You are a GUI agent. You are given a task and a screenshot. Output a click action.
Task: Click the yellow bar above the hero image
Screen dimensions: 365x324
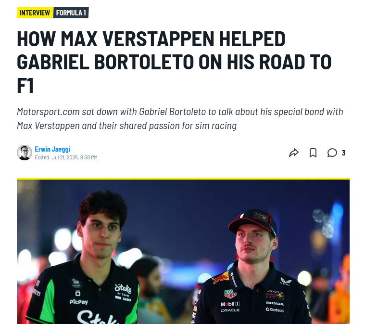tap(183, 179)
